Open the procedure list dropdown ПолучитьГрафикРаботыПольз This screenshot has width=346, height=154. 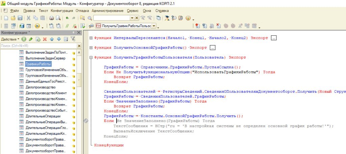(154, 26)
